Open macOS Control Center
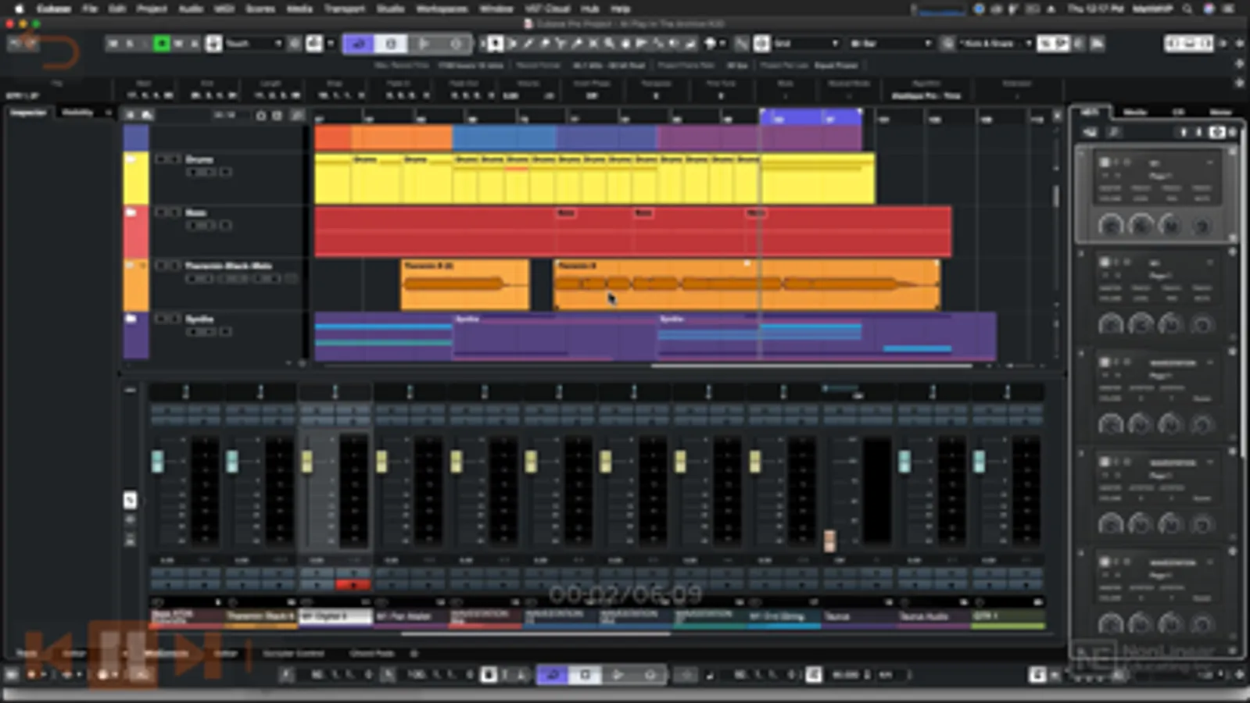 click(1230, 9)
